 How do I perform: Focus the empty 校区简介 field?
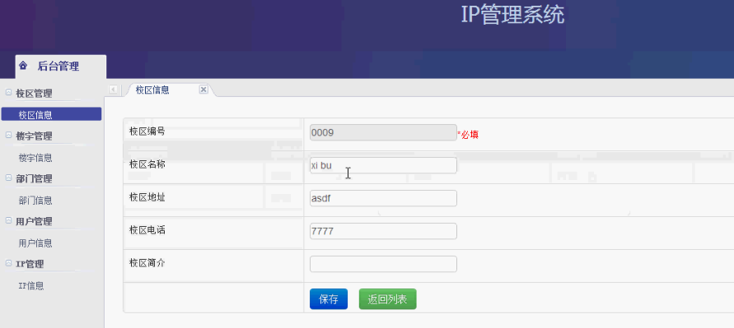383,264
